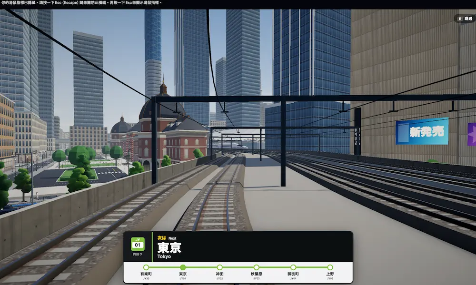Click the blue '新発売' billboard sign

tap(422, 131)
